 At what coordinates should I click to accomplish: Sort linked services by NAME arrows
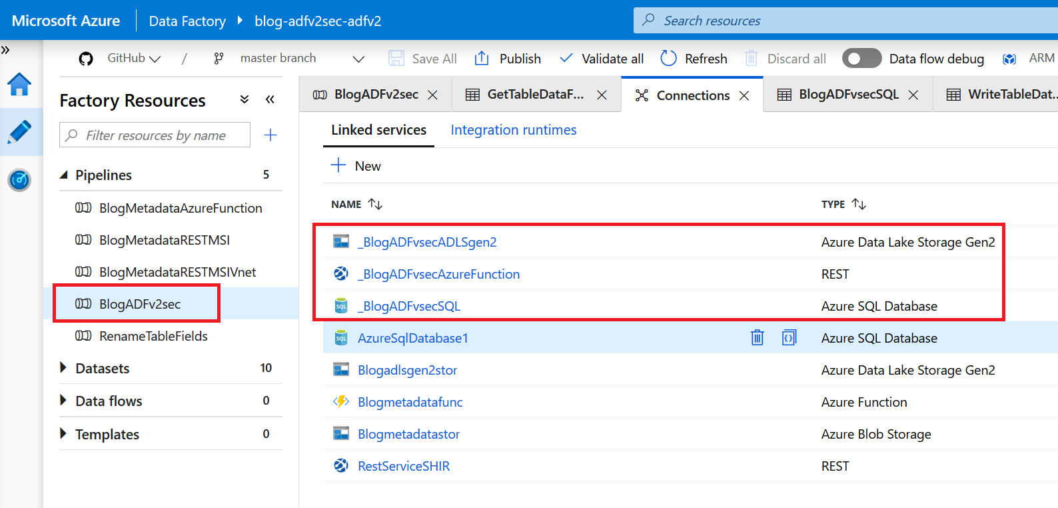point(375,204)
